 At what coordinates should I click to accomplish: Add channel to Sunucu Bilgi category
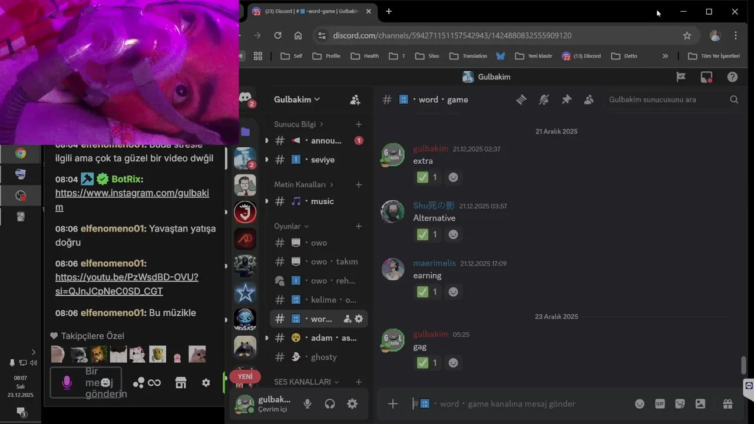(359, 124)
